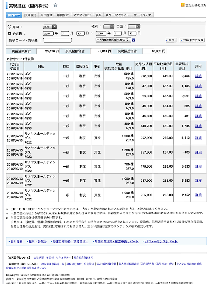Select the 約定日 radio button
213x284 pixels.
pyautogui.click(x=9, y=33)
